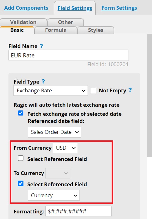Go to the Form Settings tab
This screenshot has height=219, width=152.
pyautogui.click(x=119, y=8)
